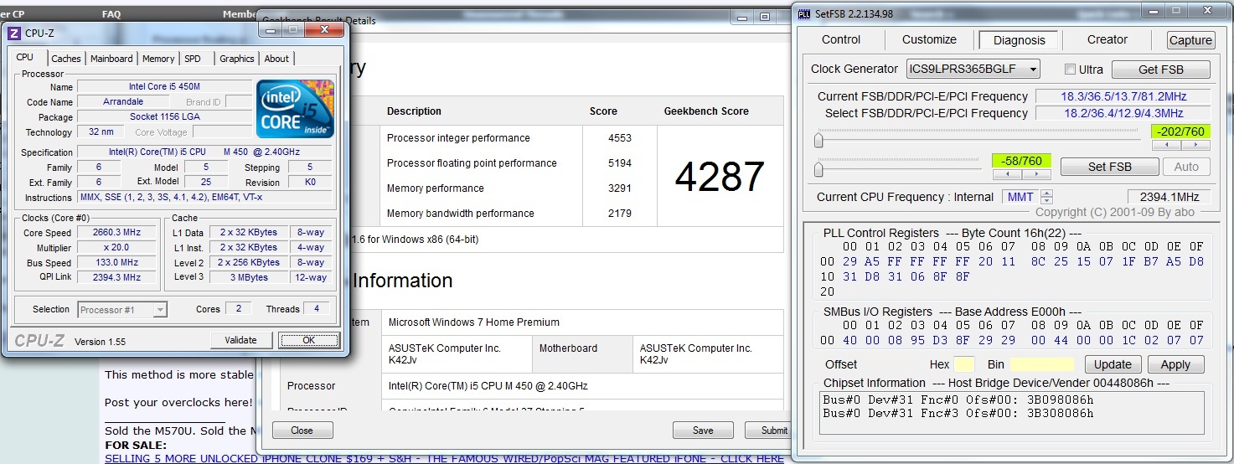1234x464 pixels.
Task: Click the Bin offset input field
Action: (x=1041, y=364)
